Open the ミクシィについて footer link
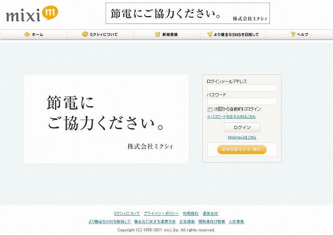 tap(127, 213)
